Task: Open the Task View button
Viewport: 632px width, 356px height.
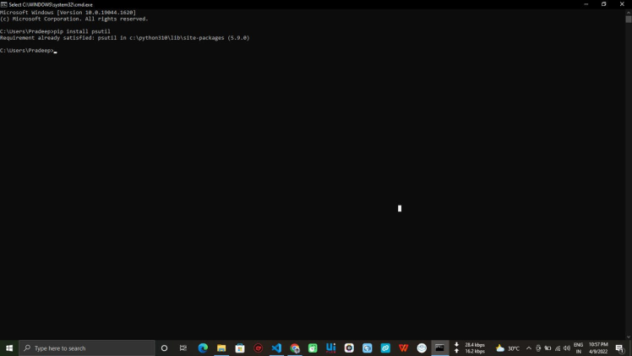Action: tap(183, 348)
